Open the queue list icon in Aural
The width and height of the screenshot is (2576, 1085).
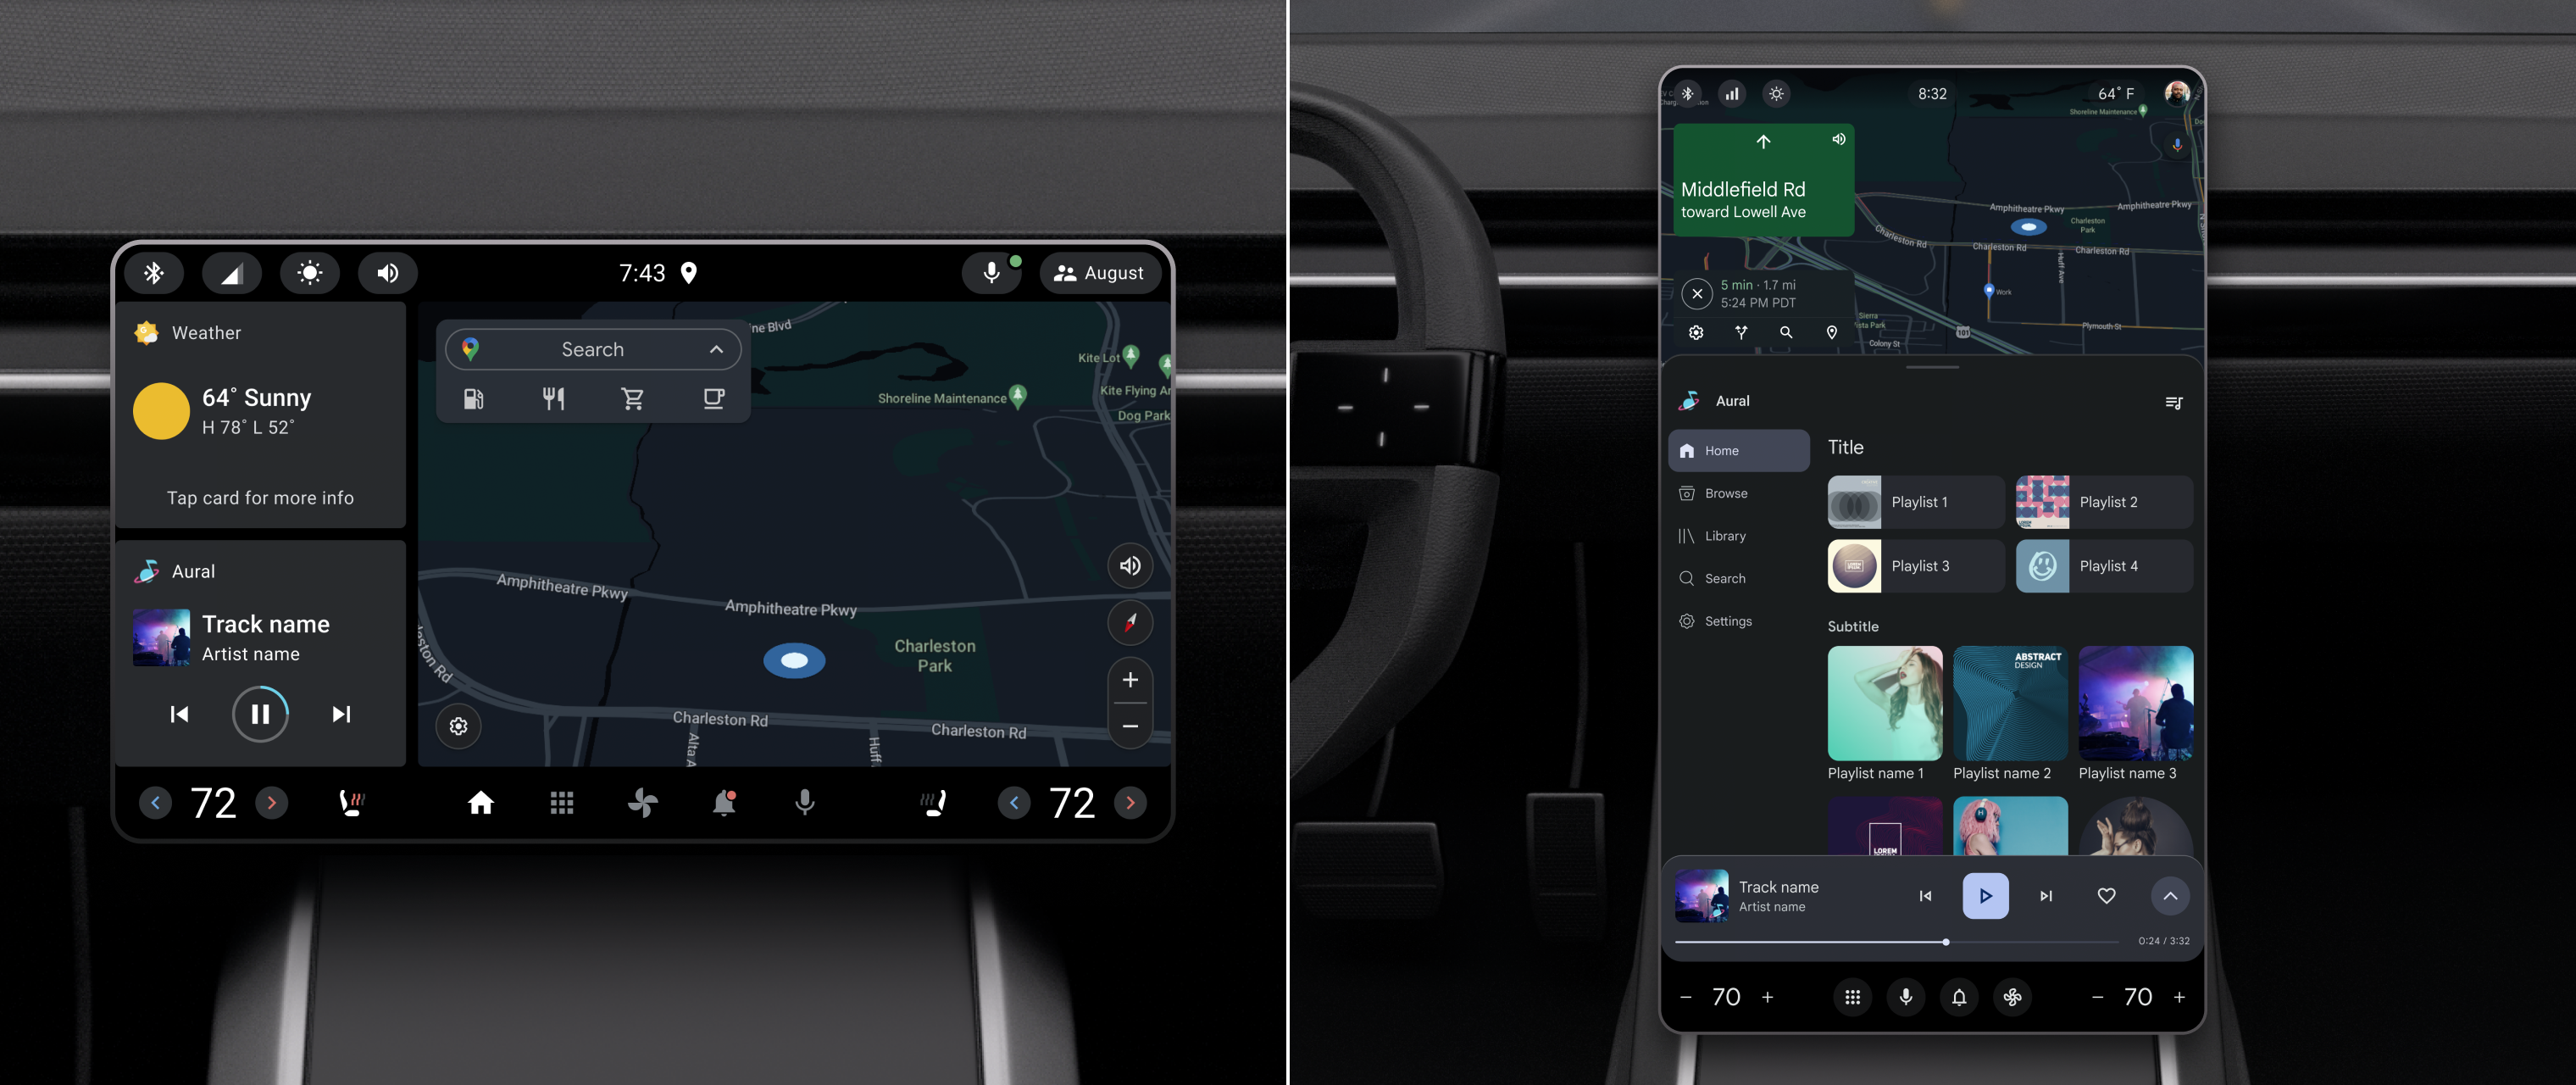(2173, 403)
